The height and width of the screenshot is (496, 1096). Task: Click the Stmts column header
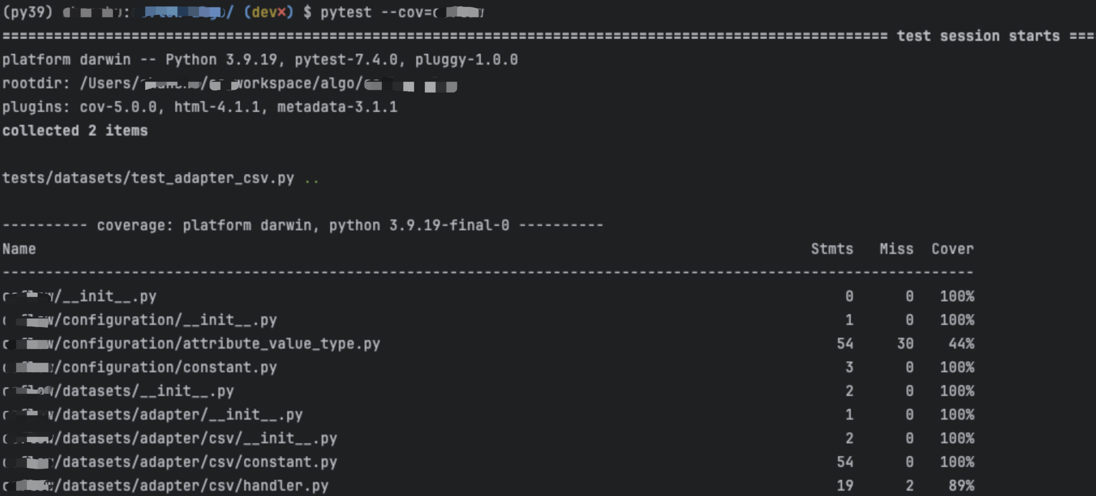831,249
